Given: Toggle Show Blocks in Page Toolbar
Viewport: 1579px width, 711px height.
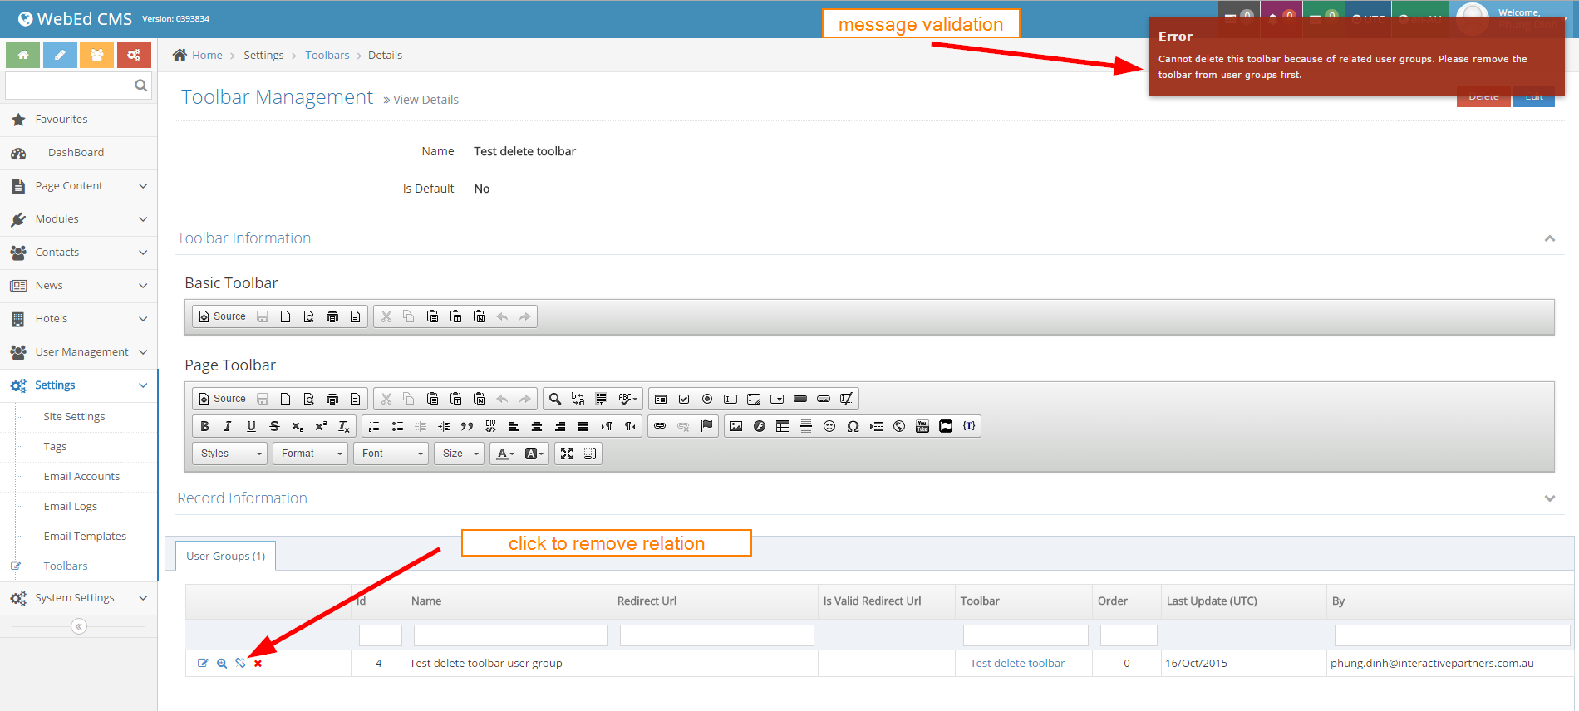Looking at the screenshot, I should point(590,454).
